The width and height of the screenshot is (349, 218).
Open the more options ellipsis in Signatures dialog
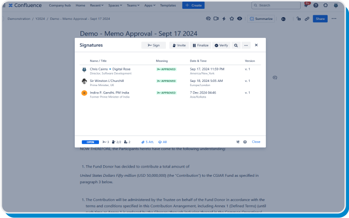point(246,45)
